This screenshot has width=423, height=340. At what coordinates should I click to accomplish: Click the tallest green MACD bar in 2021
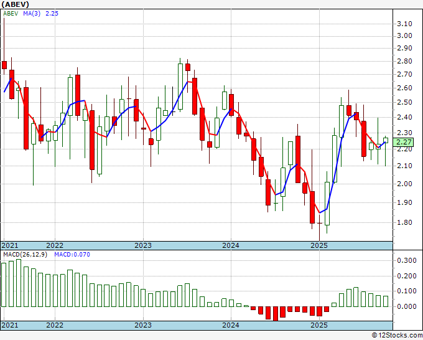19,283
